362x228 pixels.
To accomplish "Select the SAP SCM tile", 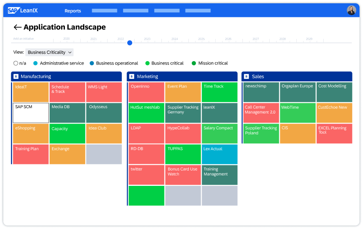I will pyautogui.click(x=31, y=113).
